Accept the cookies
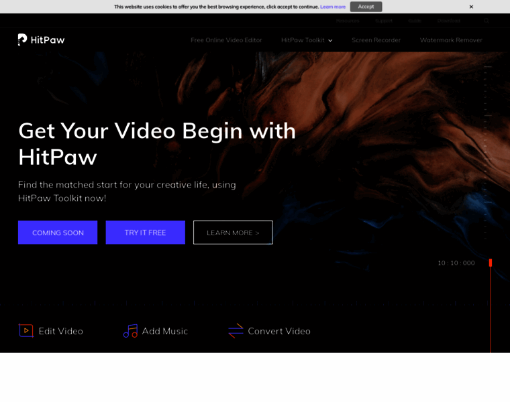The width and height of the screenshot is (510, 402). click(366, 7)
